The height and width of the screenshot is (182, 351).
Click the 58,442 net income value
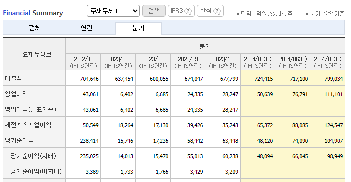point(195,141)
